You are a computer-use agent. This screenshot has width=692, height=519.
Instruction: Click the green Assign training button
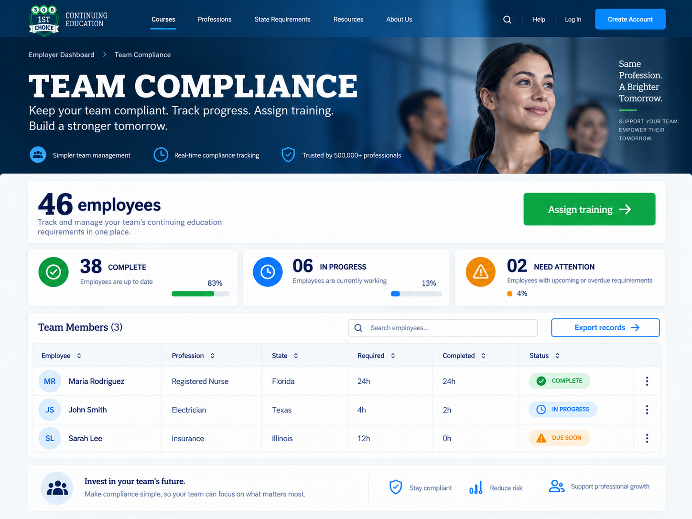coord(589,209)
